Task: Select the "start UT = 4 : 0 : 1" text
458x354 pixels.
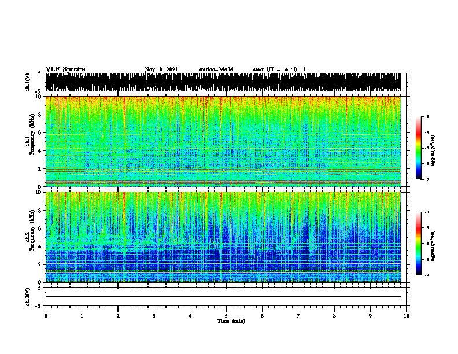Action: (279, 69)
